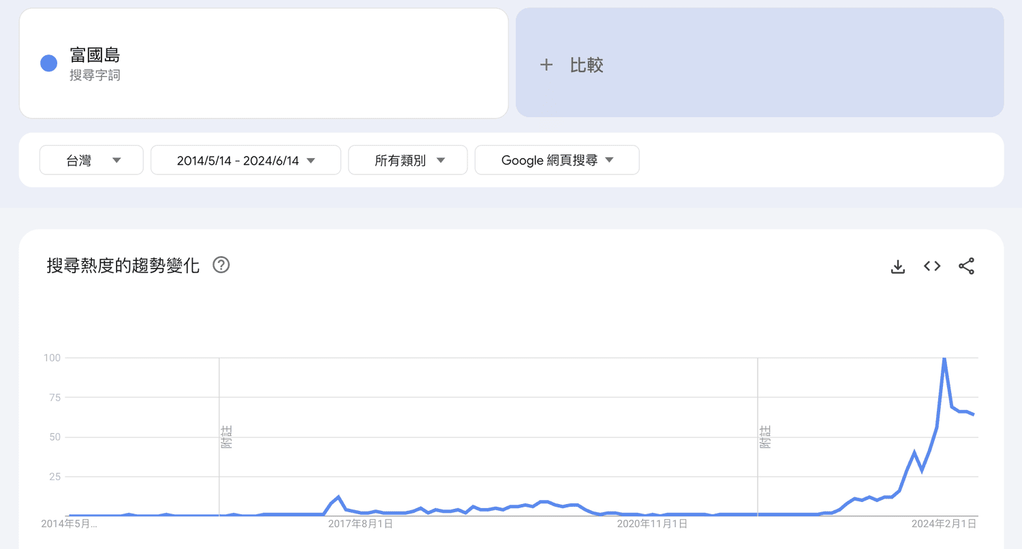Open the embed code icon for chart

pyautogui.click(x=932, y=266)
